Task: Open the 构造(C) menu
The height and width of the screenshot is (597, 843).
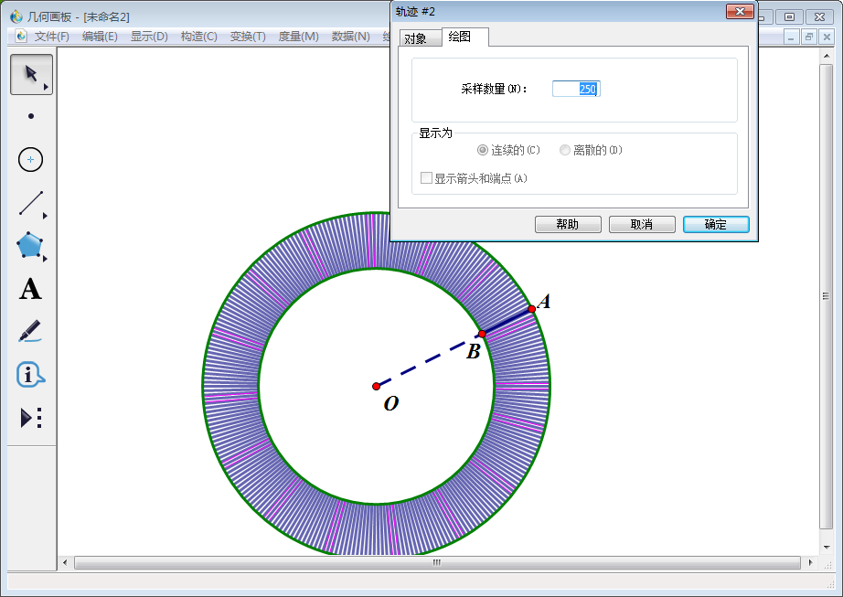Action: [x=199, y=37]
